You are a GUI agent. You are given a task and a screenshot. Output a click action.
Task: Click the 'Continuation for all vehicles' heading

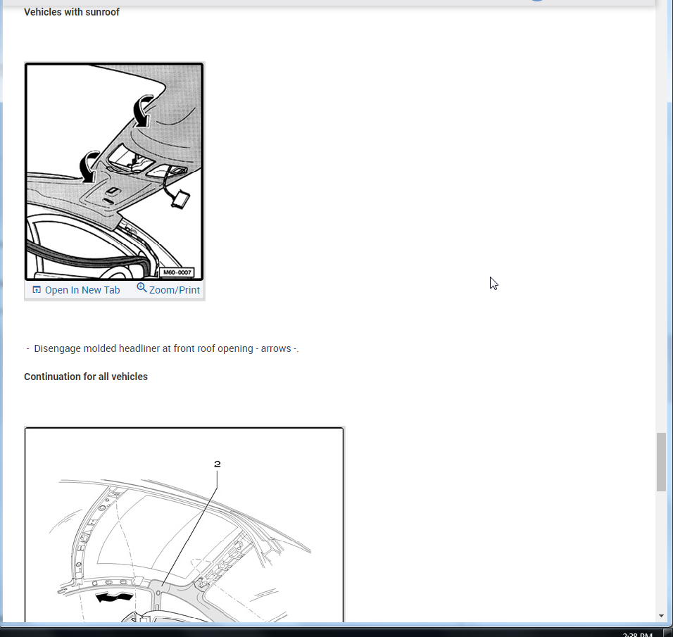tap(86, 377)
